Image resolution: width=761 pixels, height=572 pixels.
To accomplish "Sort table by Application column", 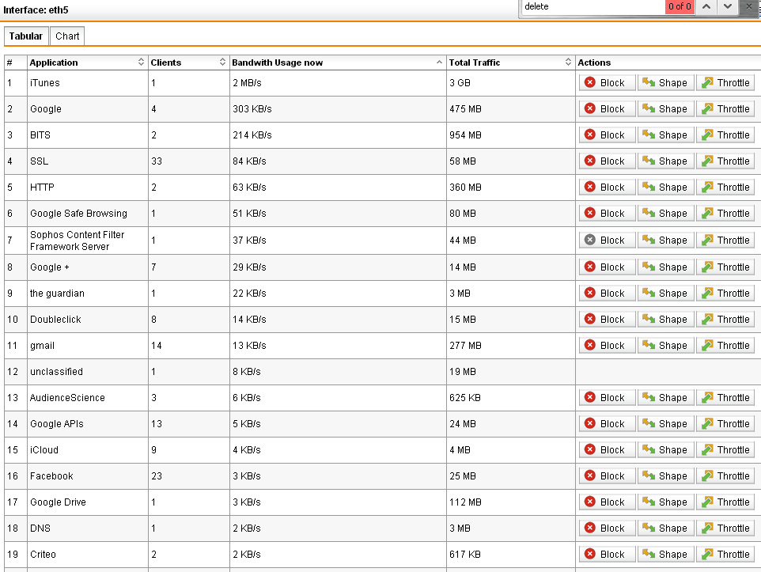I will (x=87, y=63).
